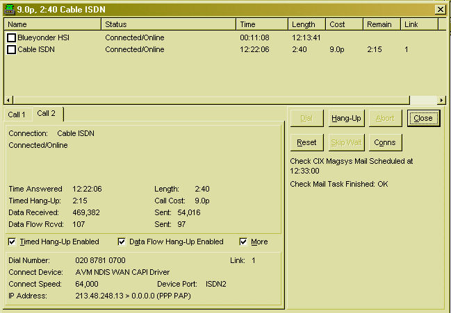Click the Remain column header

tap(382, 24)
